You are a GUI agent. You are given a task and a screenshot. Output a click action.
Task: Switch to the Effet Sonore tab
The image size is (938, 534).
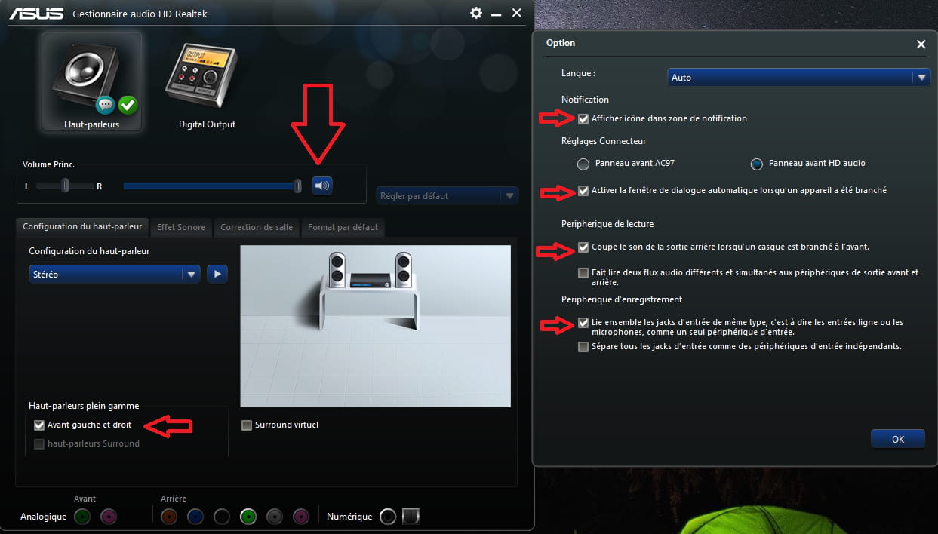point(180,227)
